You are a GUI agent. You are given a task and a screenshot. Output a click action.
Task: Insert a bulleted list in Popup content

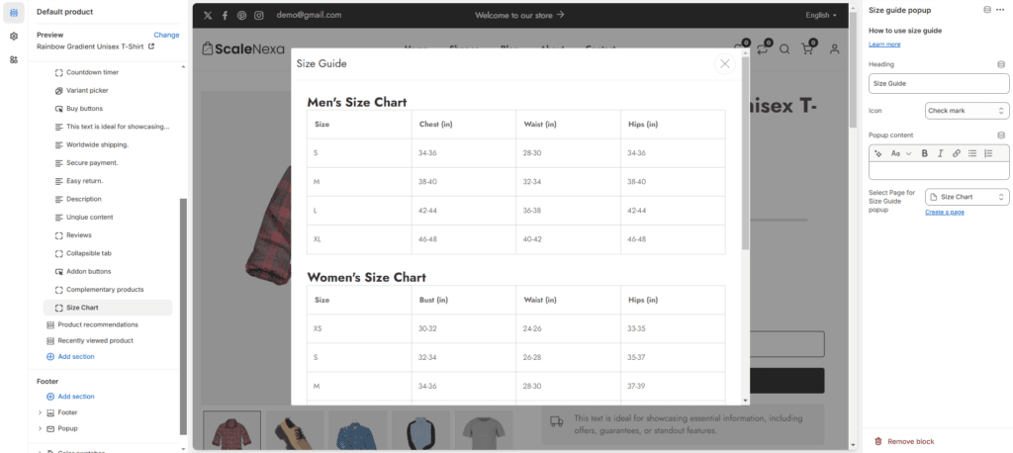click(x=972, y=153)
